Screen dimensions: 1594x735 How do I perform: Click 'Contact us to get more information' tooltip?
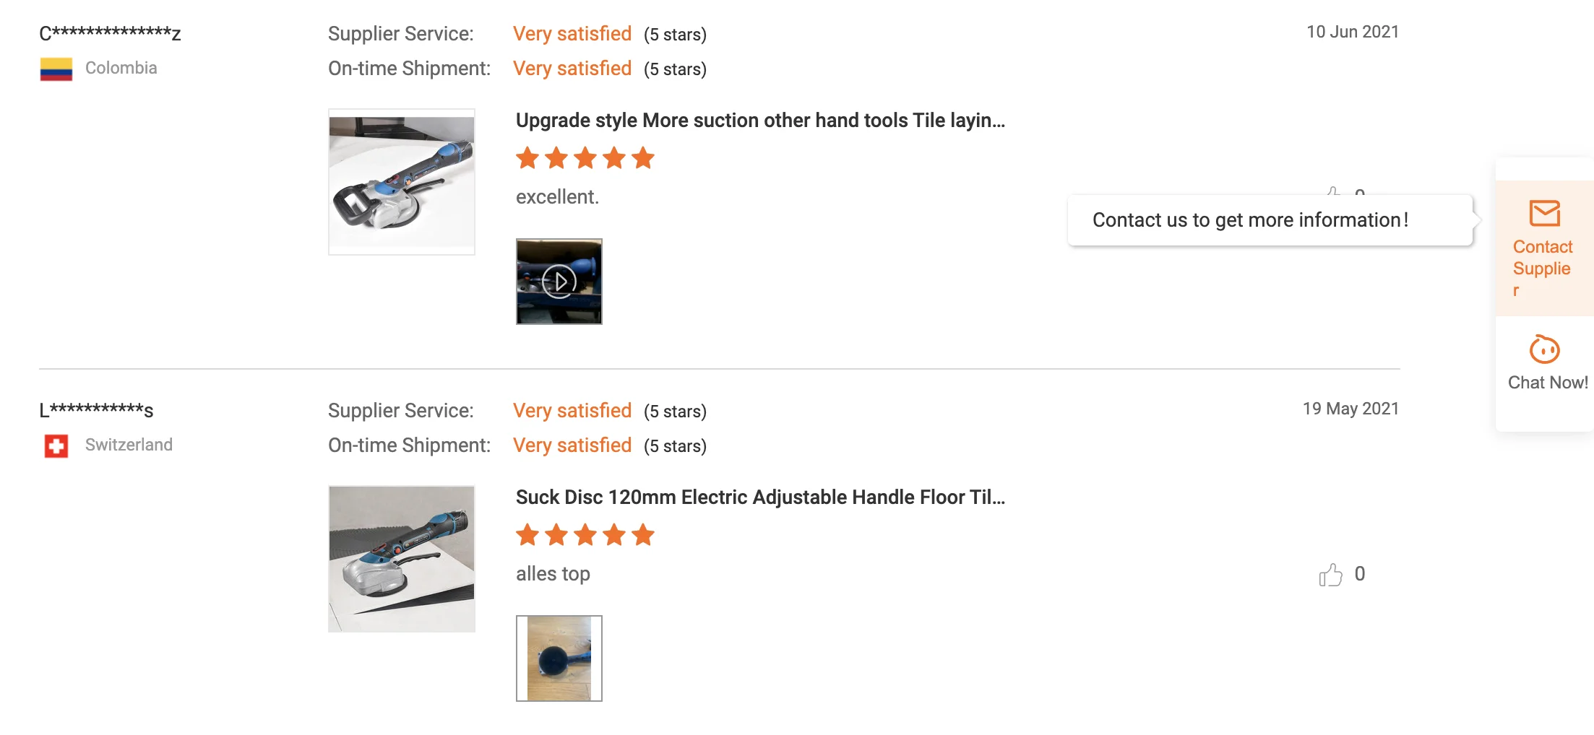click(x=1250, y=220)
